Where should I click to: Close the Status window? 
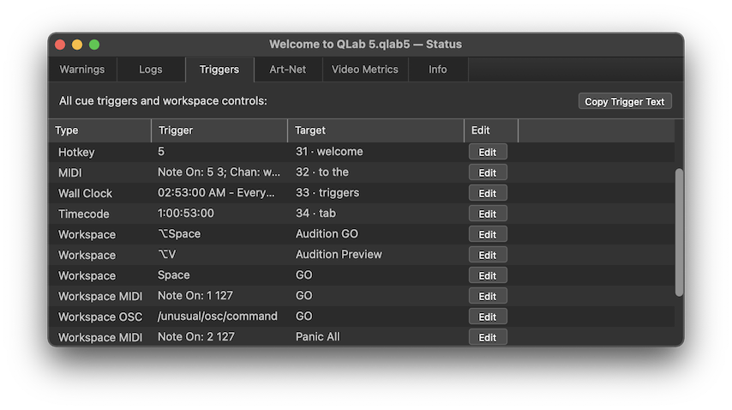click(60, 45)
